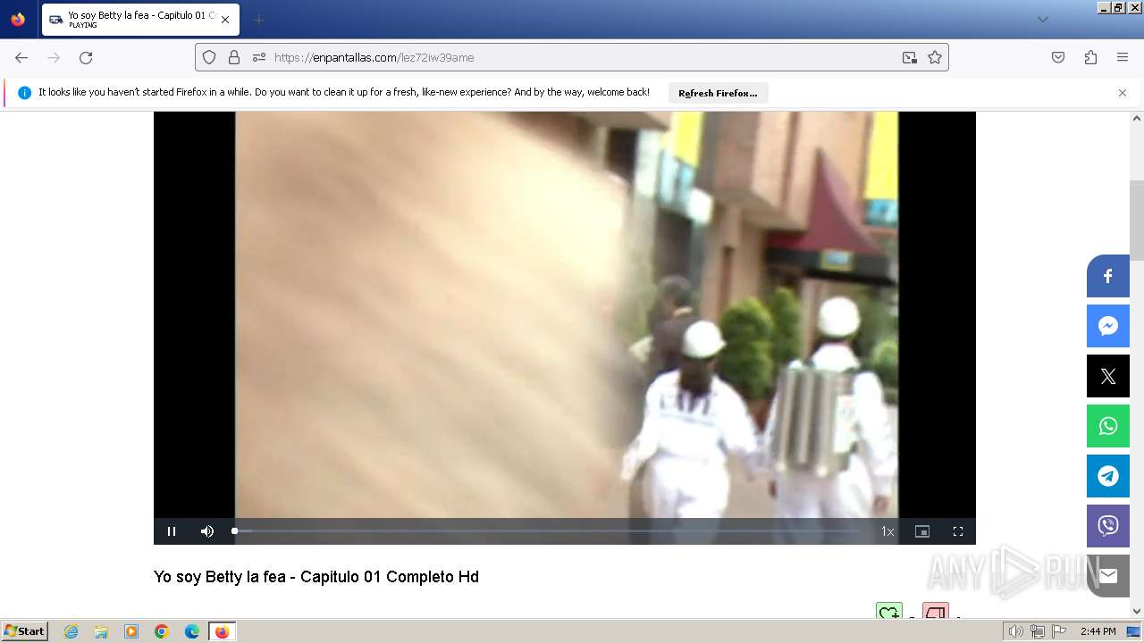Launch Edge from taskbar
This screenshot has height=643, width=1144.
[192, 631]
